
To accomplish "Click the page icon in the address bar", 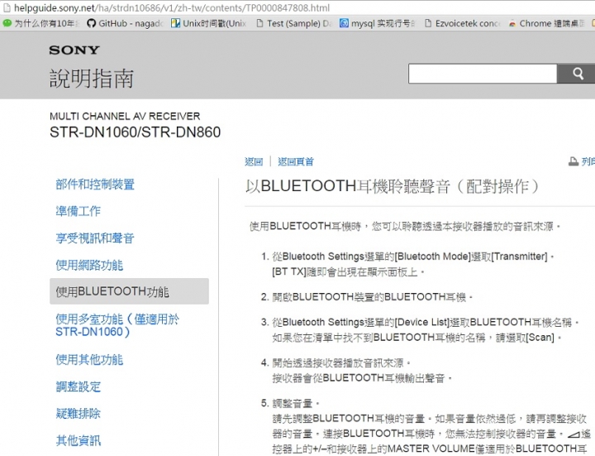I will (7, 7).
